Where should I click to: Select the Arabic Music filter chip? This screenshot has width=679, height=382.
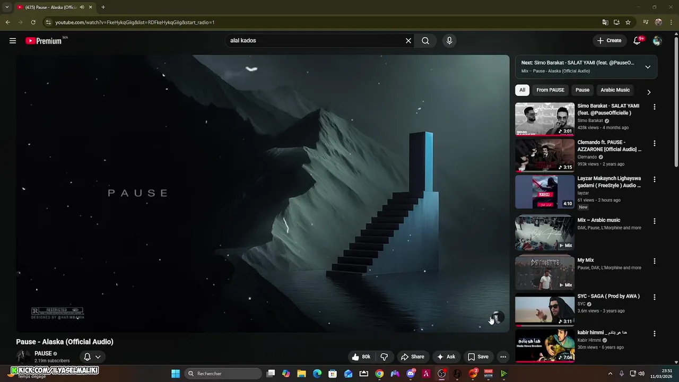(615, 90)
